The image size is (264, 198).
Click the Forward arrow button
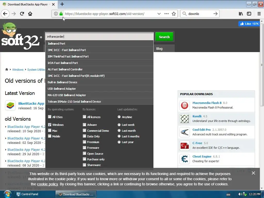tap(14, 14)
